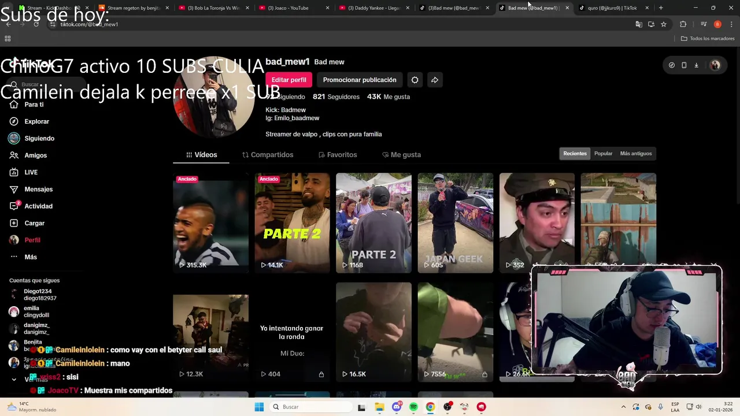Screen dimensions: 740x416
Task: Click Cargar to upload a video
Action: 27,223
